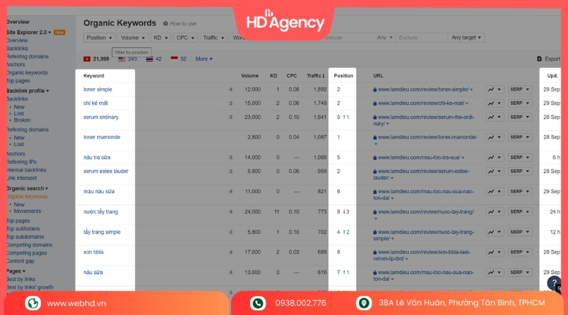Open Backlinks in the Site Explorer sidebar
The height and width of the screenshot is (315, 568).
coord(17,49)
